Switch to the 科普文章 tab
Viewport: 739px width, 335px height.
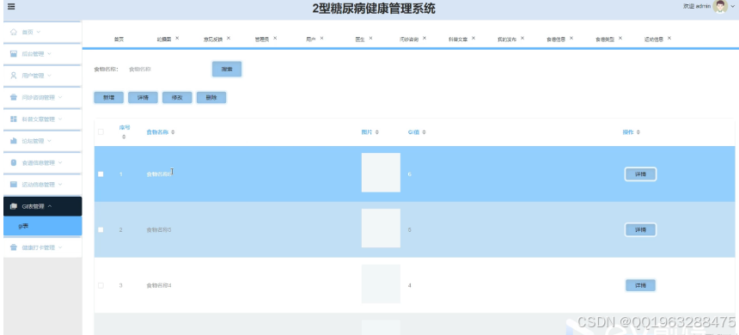pos(458,40)
